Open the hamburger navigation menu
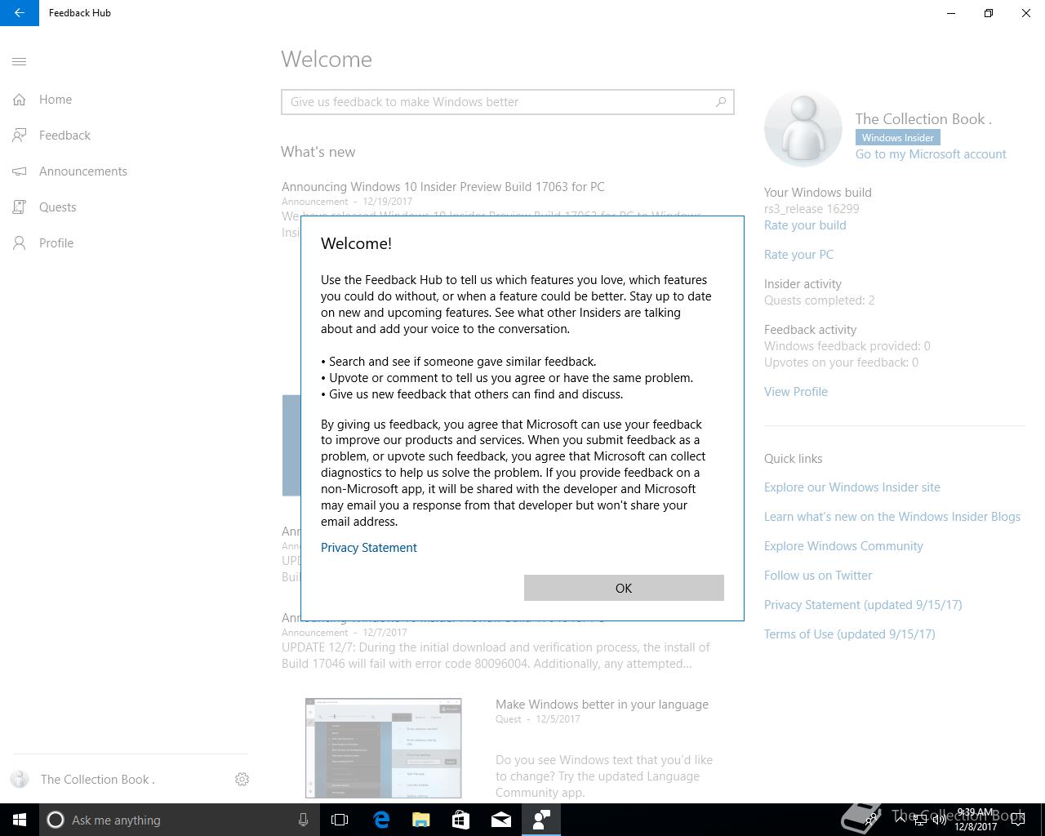Screen dimensions: 1045x836 tap(20, 61)
